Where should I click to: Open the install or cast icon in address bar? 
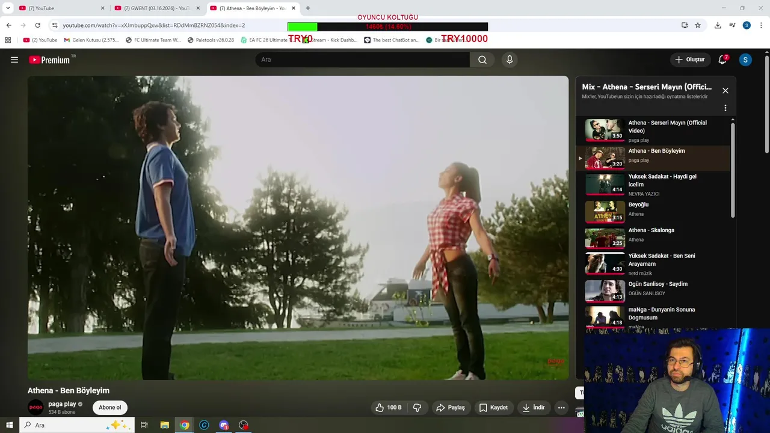tap(685, 25)
